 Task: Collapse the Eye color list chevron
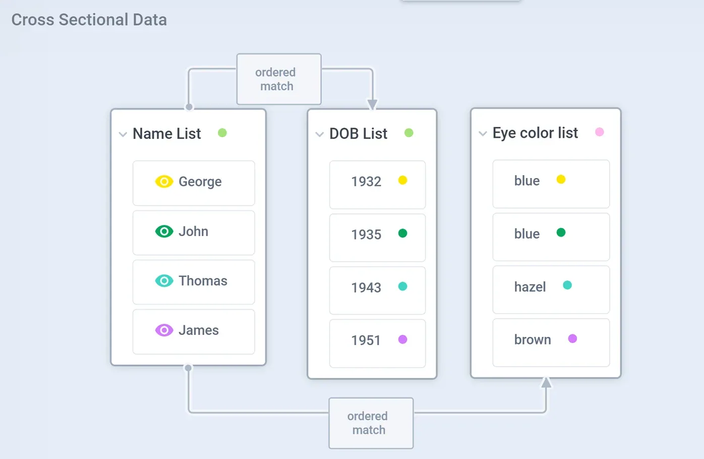483,134
